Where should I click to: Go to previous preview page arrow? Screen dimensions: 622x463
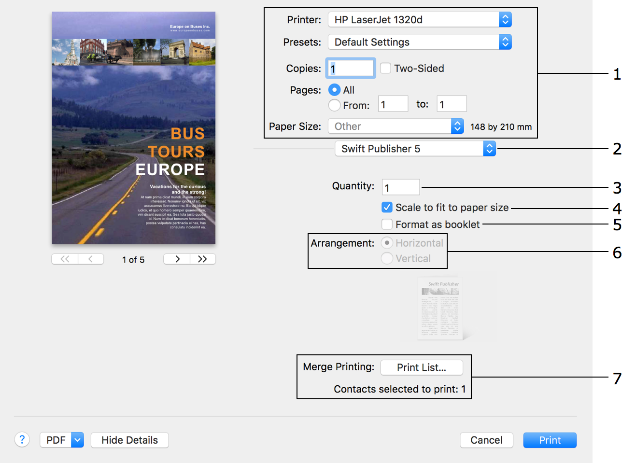tap(91, 259)
